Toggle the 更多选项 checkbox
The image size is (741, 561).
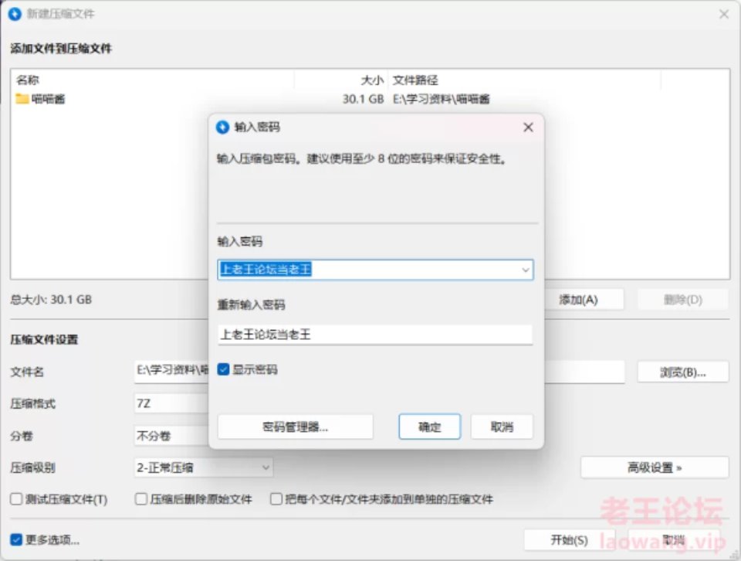tap(16, 539)
